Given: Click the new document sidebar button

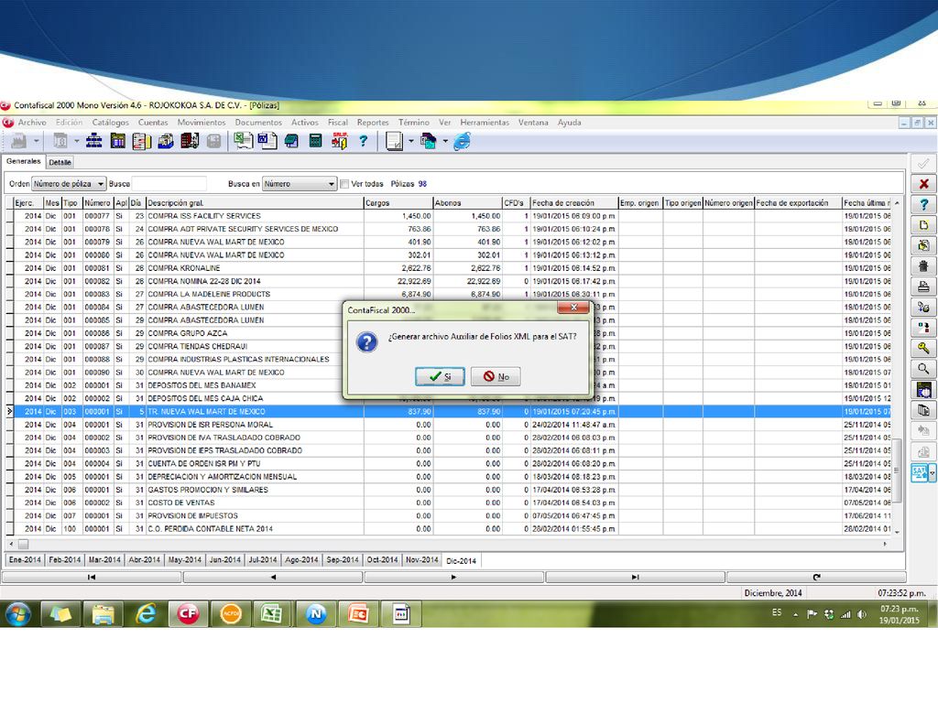Looking at the screenshot, I should point(923,225).
